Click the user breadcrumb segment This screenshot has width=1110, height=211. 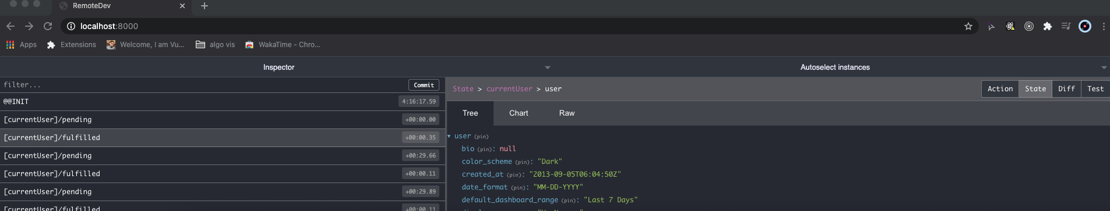tap(553, 89)
